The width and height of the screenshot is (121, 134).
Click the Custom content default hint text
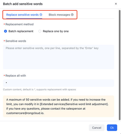(x=39, y=90)
